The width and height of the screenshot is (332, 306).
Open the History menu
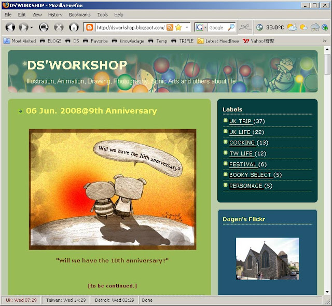[55, 15]
